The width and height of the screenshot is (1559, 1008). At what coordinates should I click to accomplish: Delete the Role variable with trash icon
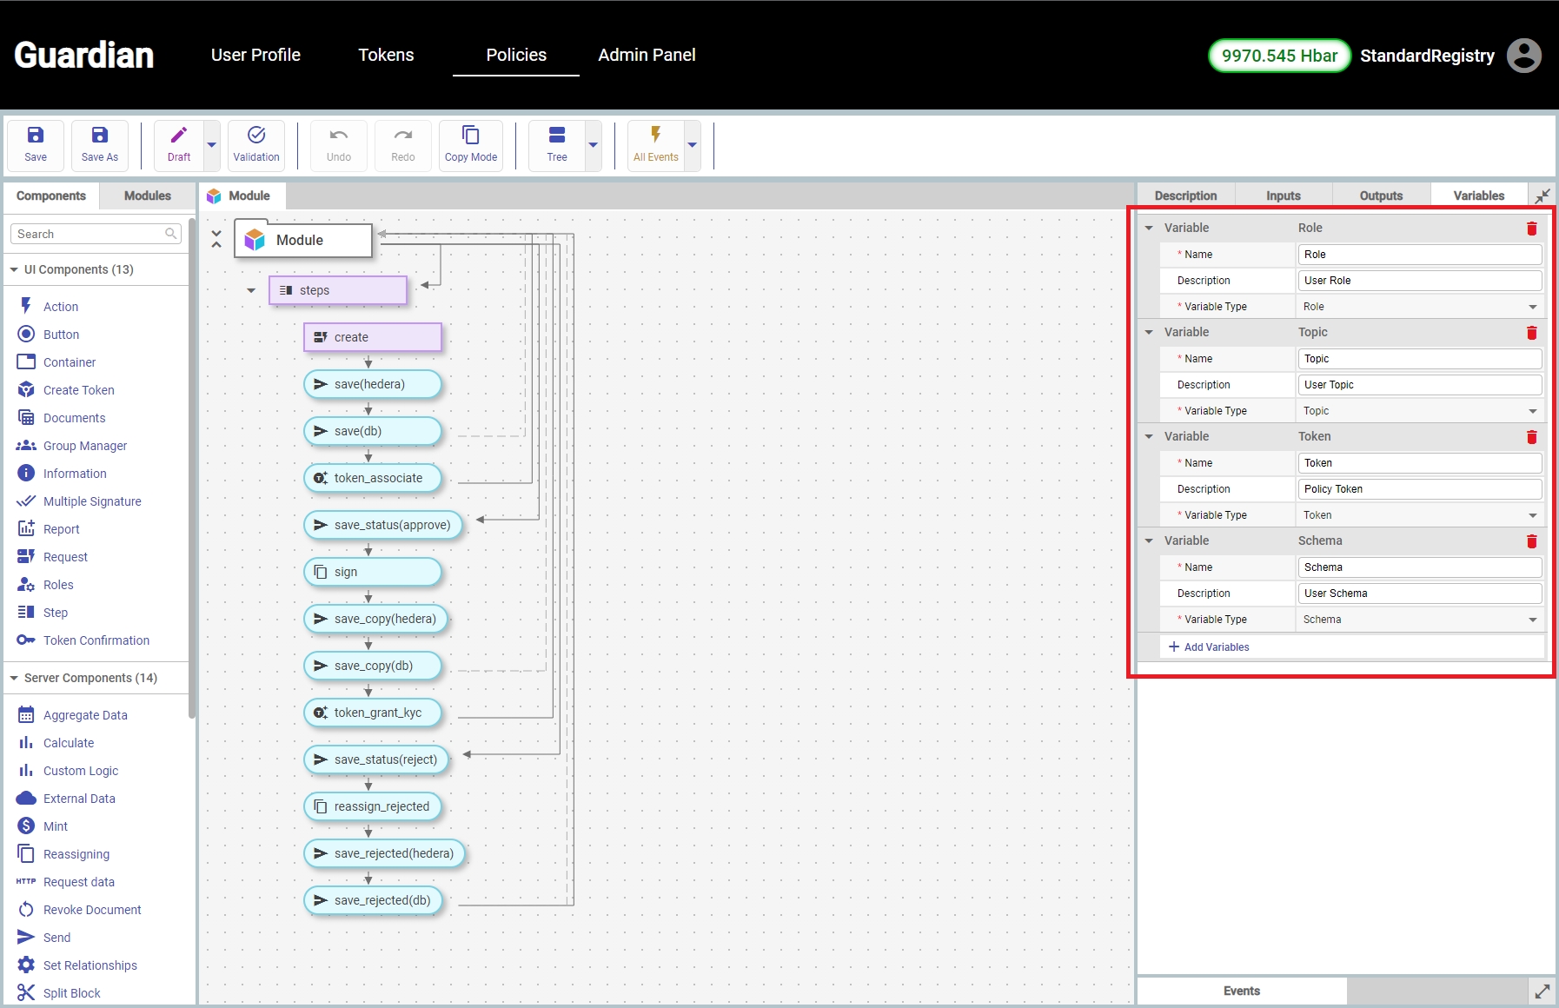1531,229
